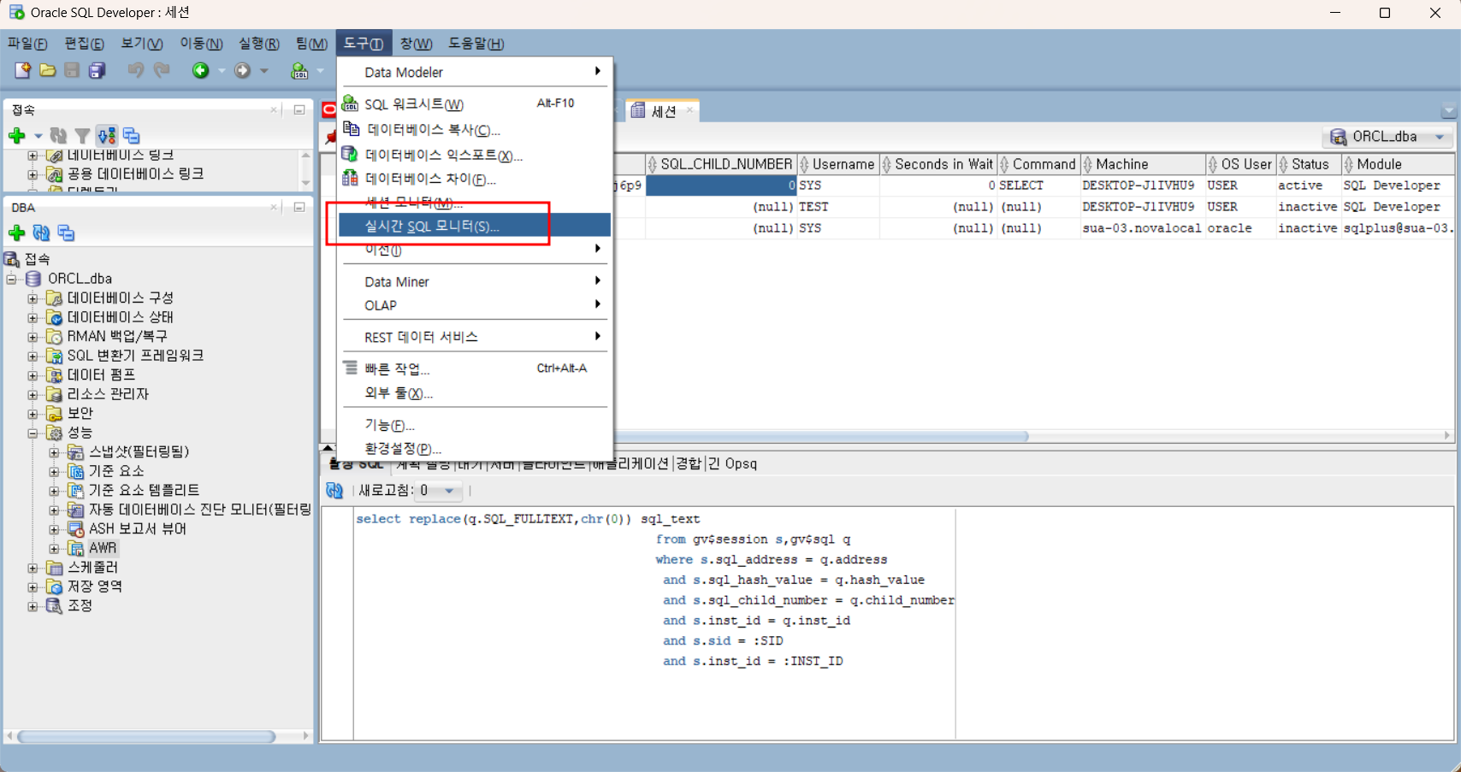
Task: Click the filter funnel icon in 접속 panel
Action: point(82,136)
